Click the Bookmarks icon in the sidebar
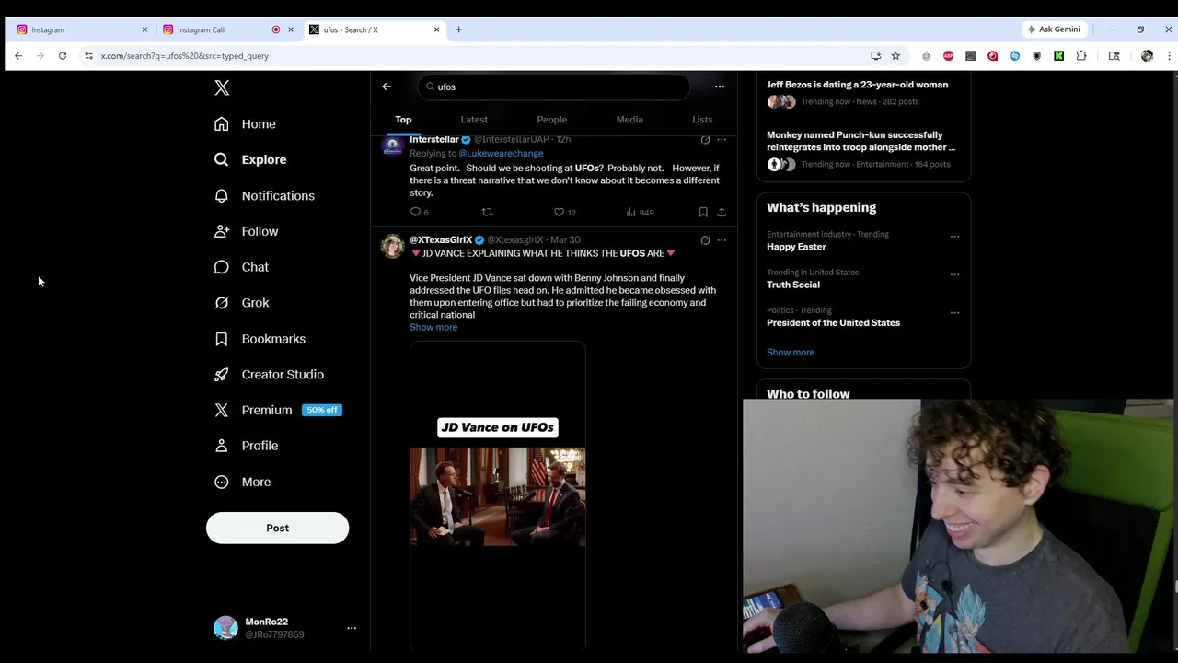 (x=222, y=339)
